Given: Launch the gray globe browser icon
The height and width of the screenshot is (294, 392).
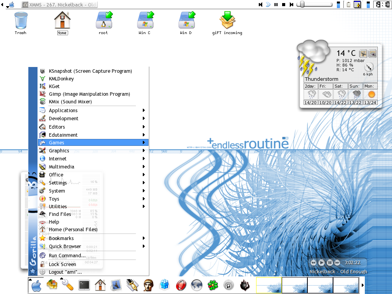Looking at the screenshot, I should coord(197,285).
